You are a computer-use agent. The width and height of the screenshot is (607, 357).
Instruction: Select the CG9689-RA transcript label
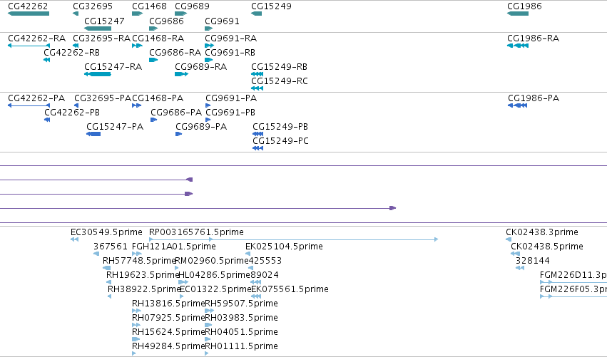coord(201,67)
